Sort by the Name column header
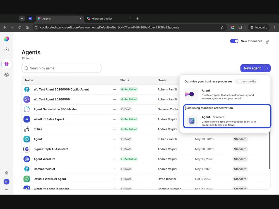 tap(29, 80)
